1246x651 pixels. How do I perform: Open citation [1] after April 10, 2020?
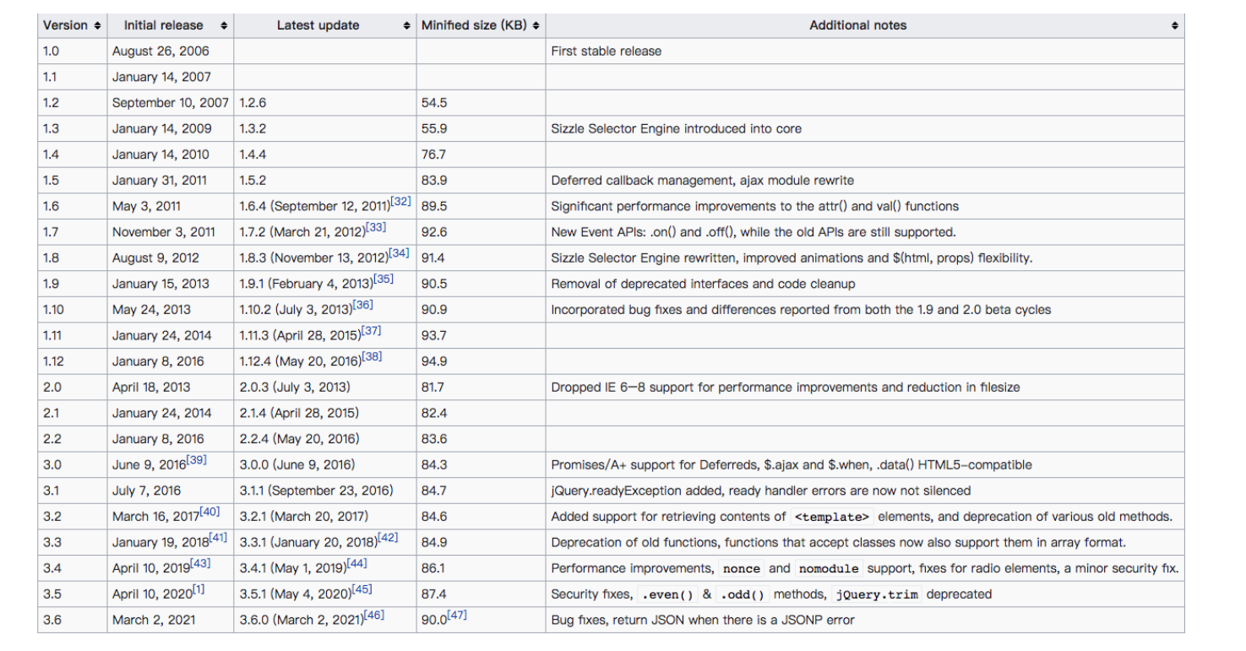[198, 590]
